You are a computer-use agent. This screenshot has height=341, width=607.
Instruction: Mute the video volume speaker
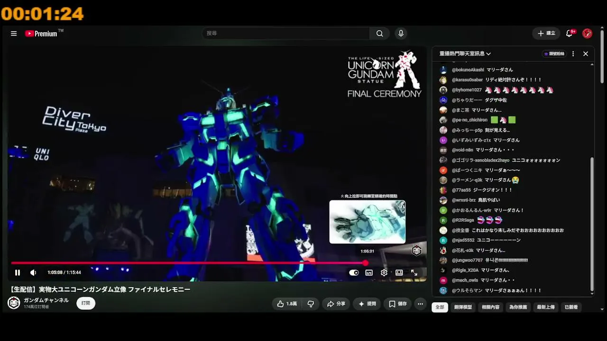33,272
